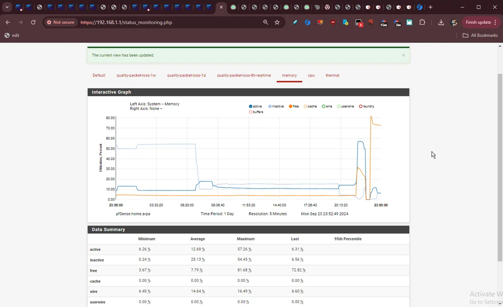Screen dimensions: 503x307
Task: Expand the tab search dropdown arrow
Action: pyautogui.click(x=7, y=7)
